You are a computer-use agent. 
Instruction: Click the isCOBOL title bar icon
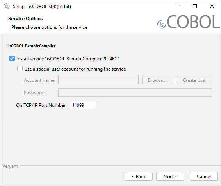pos(7,6)
